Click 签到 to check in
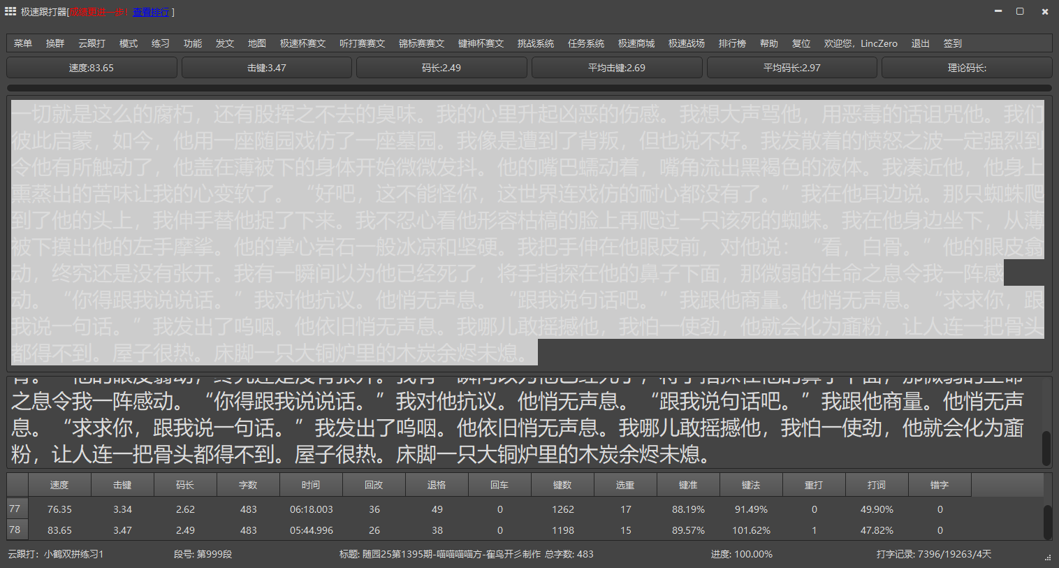This screenshot has width=1059, height=568. (952, 43)
